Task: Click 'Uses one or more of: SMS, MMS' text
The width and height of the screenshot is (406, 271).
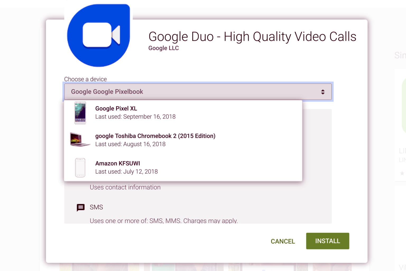Action: [164, 221]
